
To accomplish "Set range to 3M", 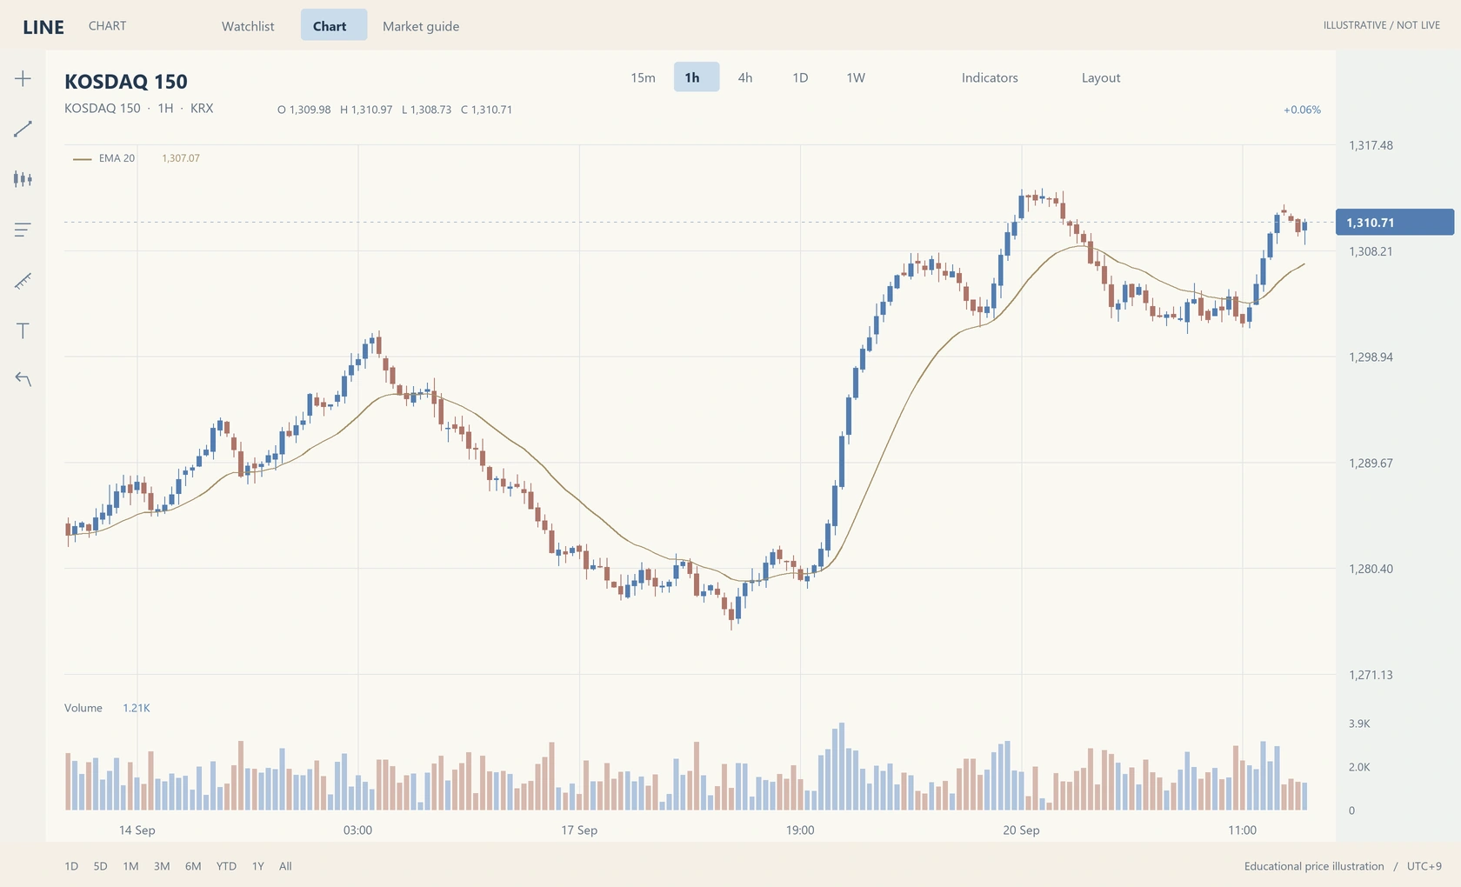I will [x=162, y=866].
